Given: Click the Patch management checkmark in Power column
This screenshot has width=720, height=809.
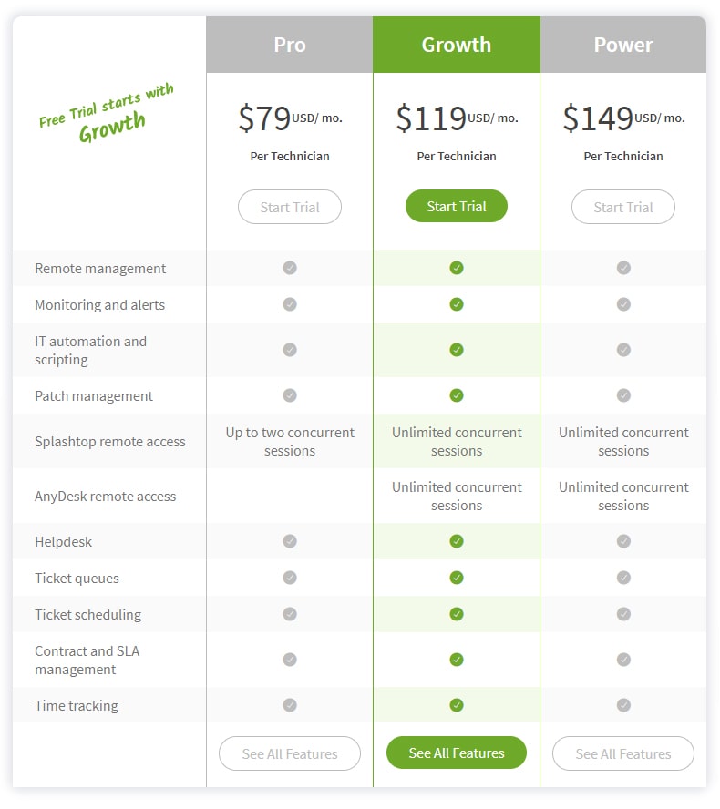Looking at the screenshot, I should (x=623, y=395).
